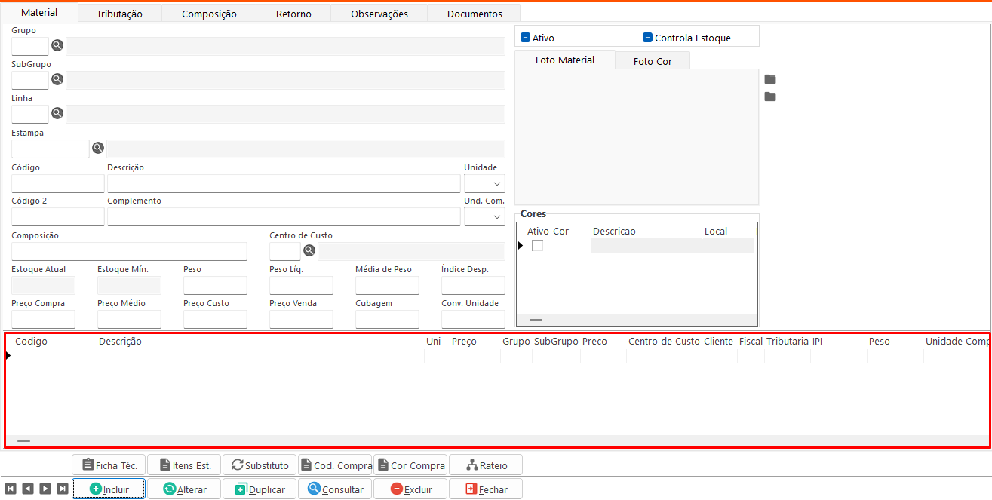992x500 pixels.
Task: Jump to first record navigation arrow
Action: [x=11, y=489]
